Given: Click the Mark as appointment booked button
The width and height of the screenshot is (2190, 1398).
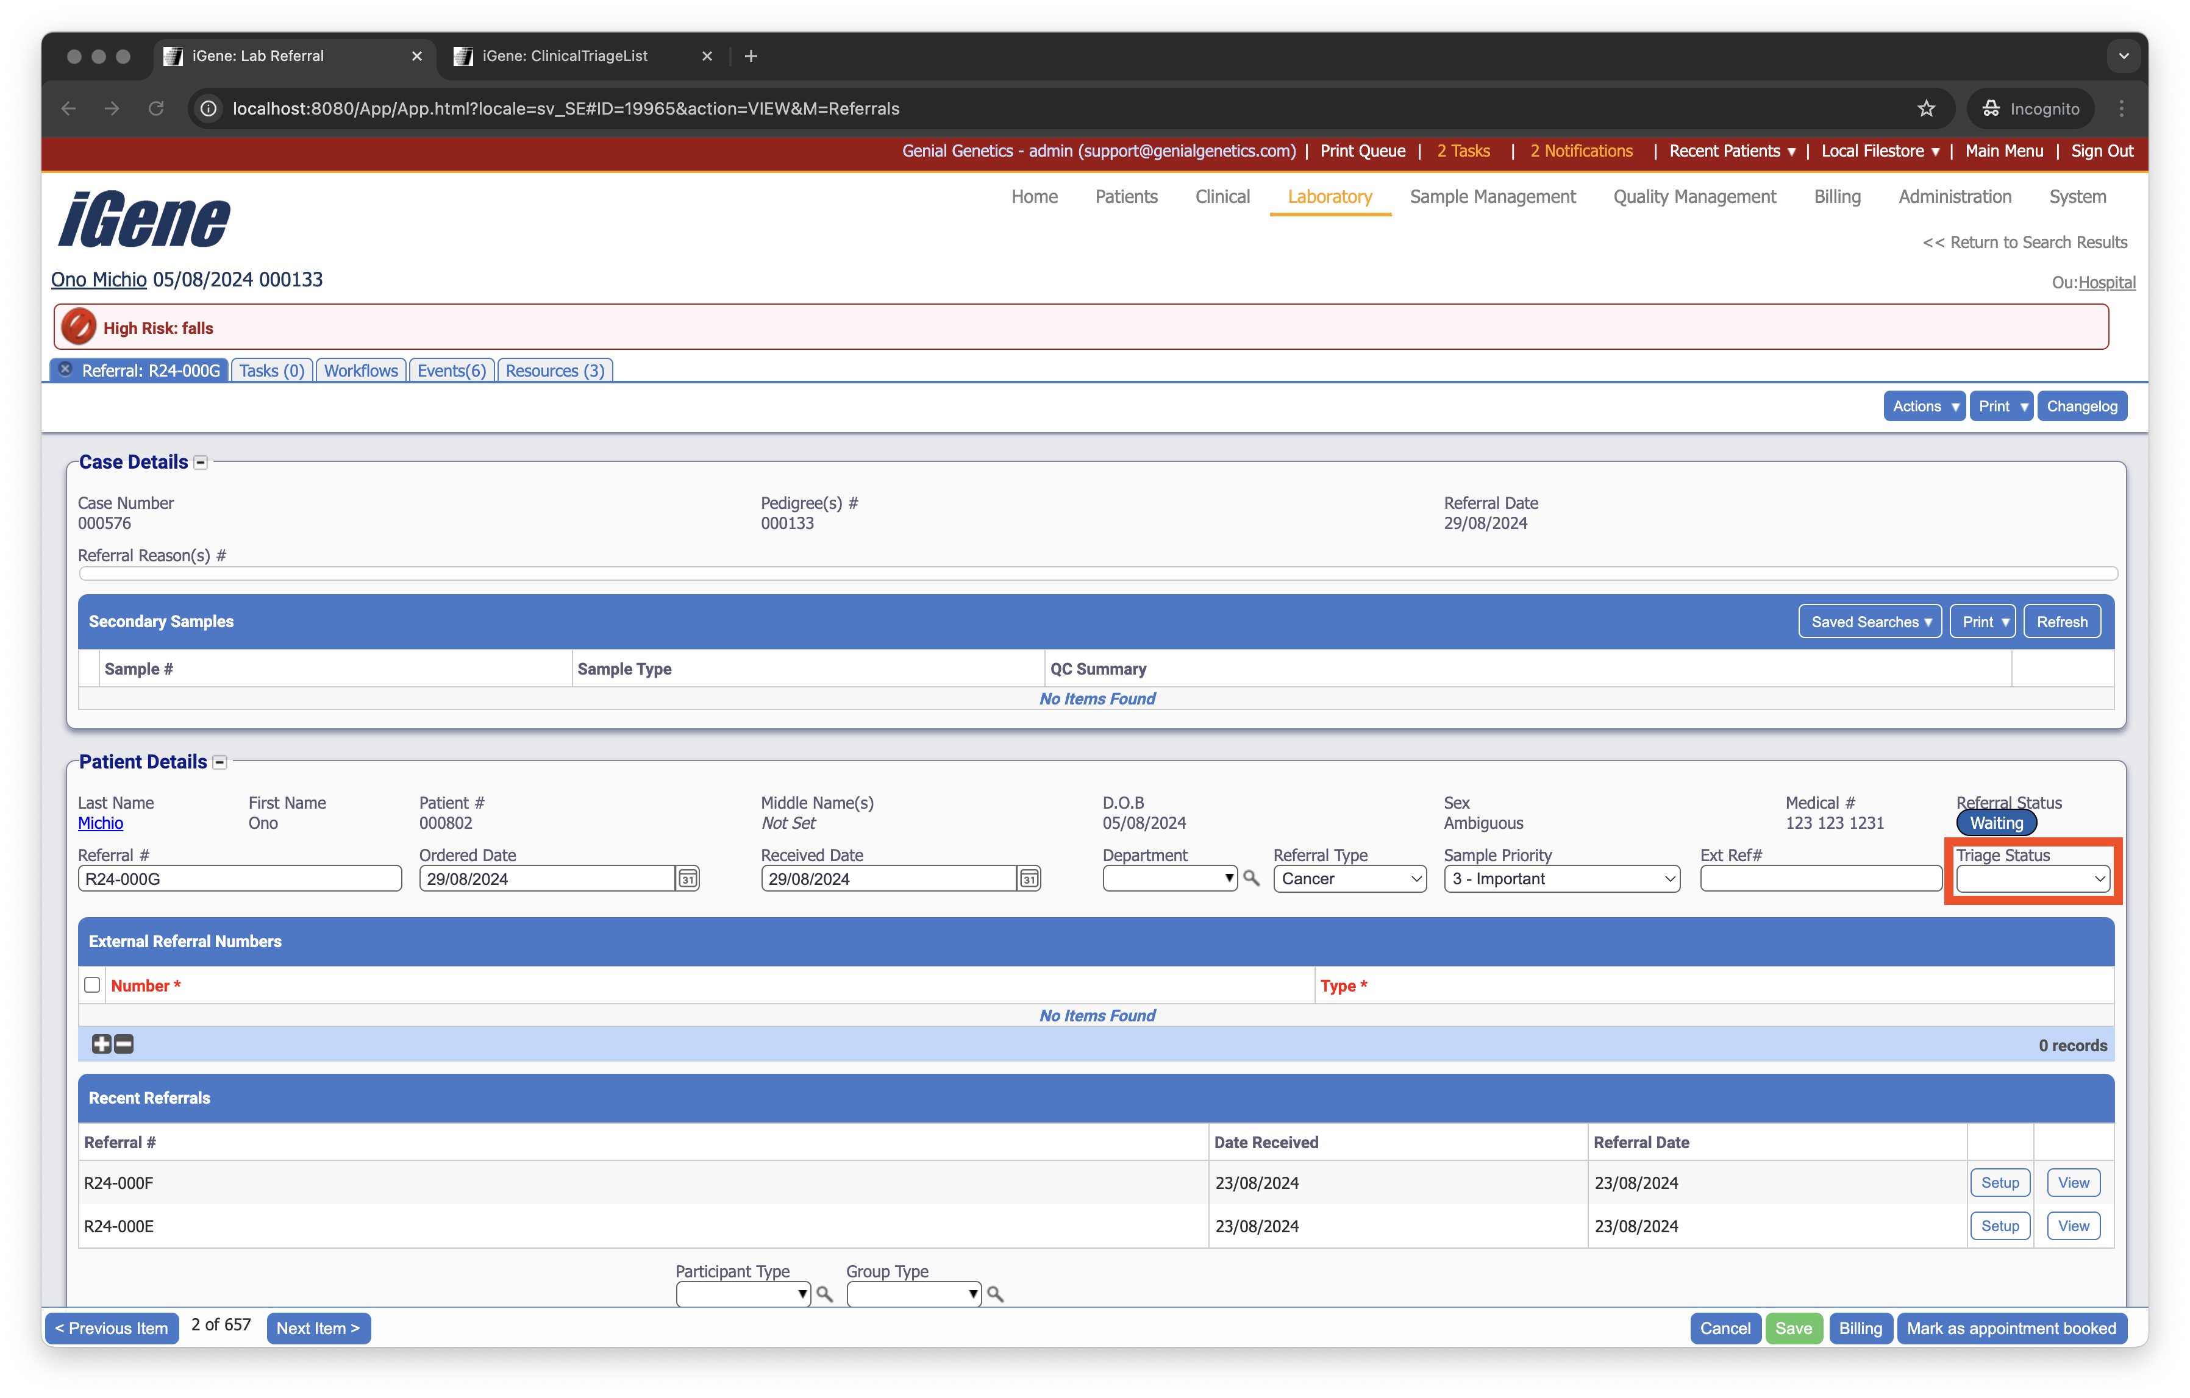Looking at the screenshot, I should pyautogui.click(x=2011, y=1328).
